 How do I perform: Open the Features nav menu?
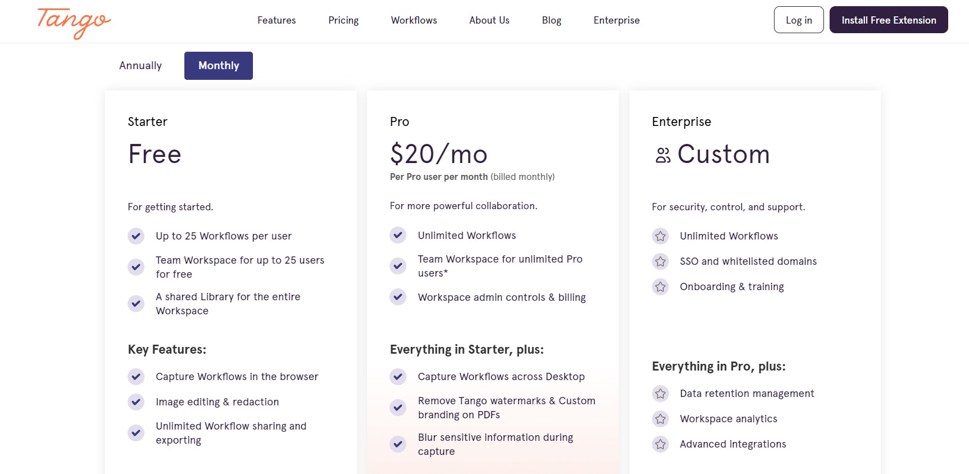pyautogui.click(x=277, y=20)
